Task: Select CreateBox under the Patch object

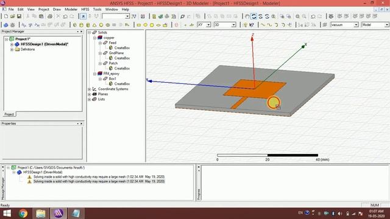Action: pyautogui.click(x=122, y=68)
